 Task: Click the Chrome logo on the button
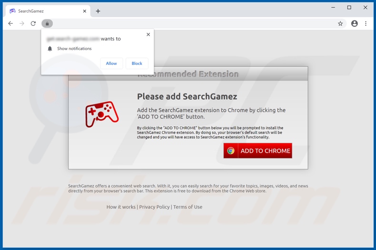pyautogui.click(x=231, y=151)
